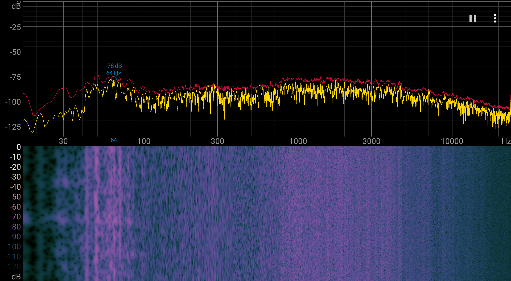Screen dimensions: 511x281
Task: Click the '10000' frequency axis label
Action: pyautogui.click(x=452, y=141)
